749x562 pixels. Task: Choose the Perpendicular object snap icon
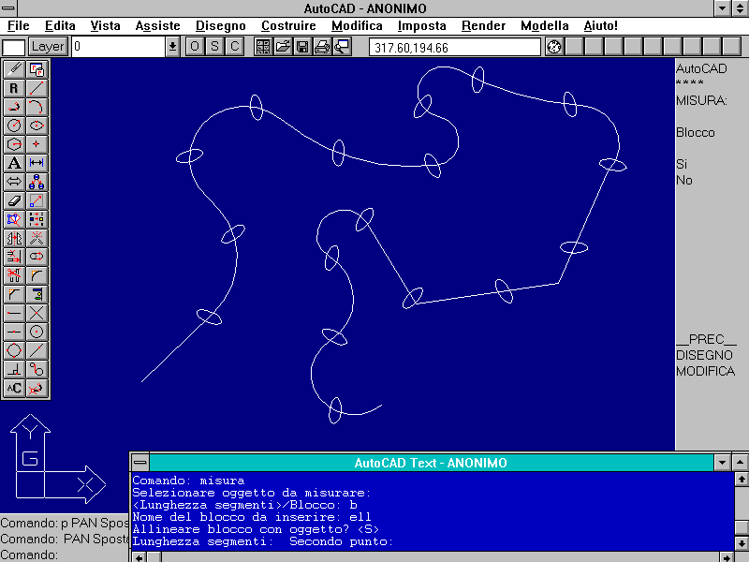pos(14,369)
